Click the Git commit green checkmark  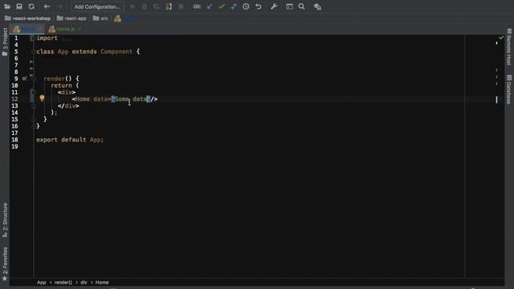[222, 6]
